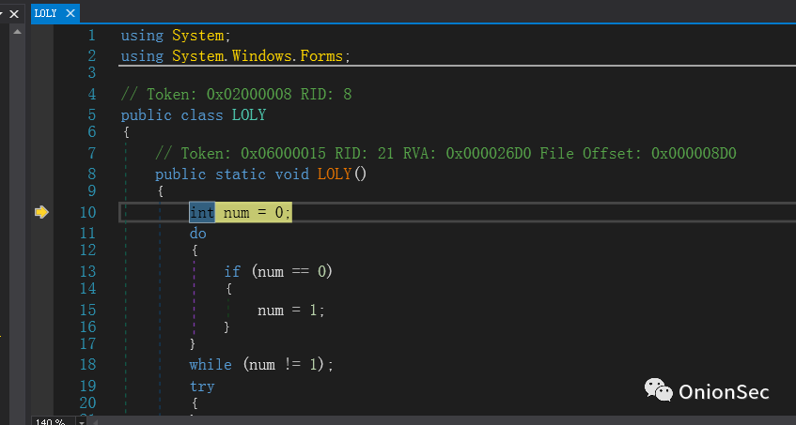This screenshot has height=425, width=796.
Task: Open the zoom level dropdown at 140 %
Action: (81, 421)
